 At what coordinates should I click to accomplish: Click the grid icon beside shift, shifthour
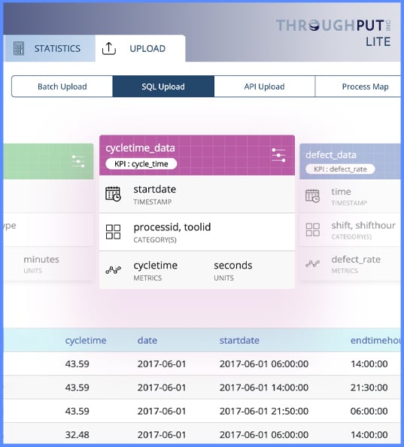[x=312, y=230]
